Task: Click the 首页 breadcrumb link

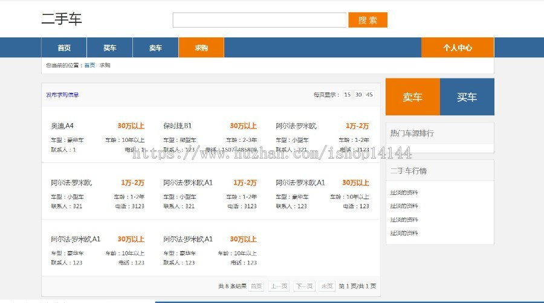Action: 89,65
